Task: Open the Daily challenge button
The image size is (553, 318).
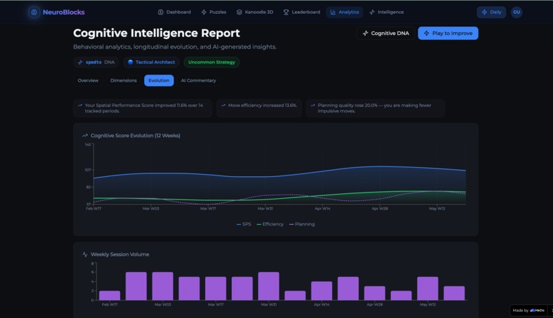Action: 491,12
